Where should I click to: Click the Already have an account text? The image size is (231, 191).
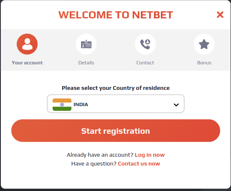tap(100, 155)
